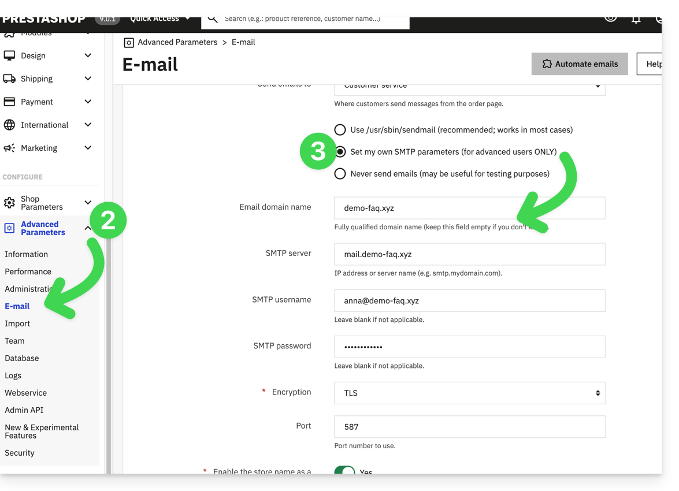Click the Advanced Parameters breadcrumb link
Screen dimensions: 679x491
[177, 42]
